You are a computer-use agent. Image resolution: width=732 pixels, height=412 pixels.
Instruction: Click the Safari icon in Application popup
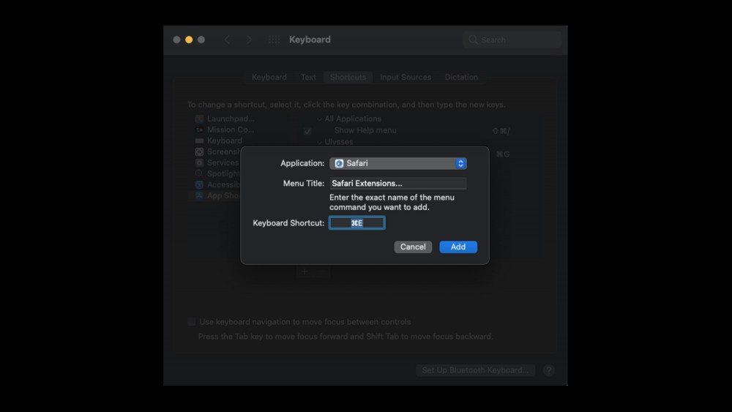click(x=340, y=163)
